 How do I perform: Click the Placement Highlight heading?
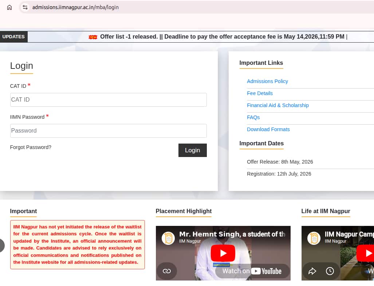click(184, 211)
